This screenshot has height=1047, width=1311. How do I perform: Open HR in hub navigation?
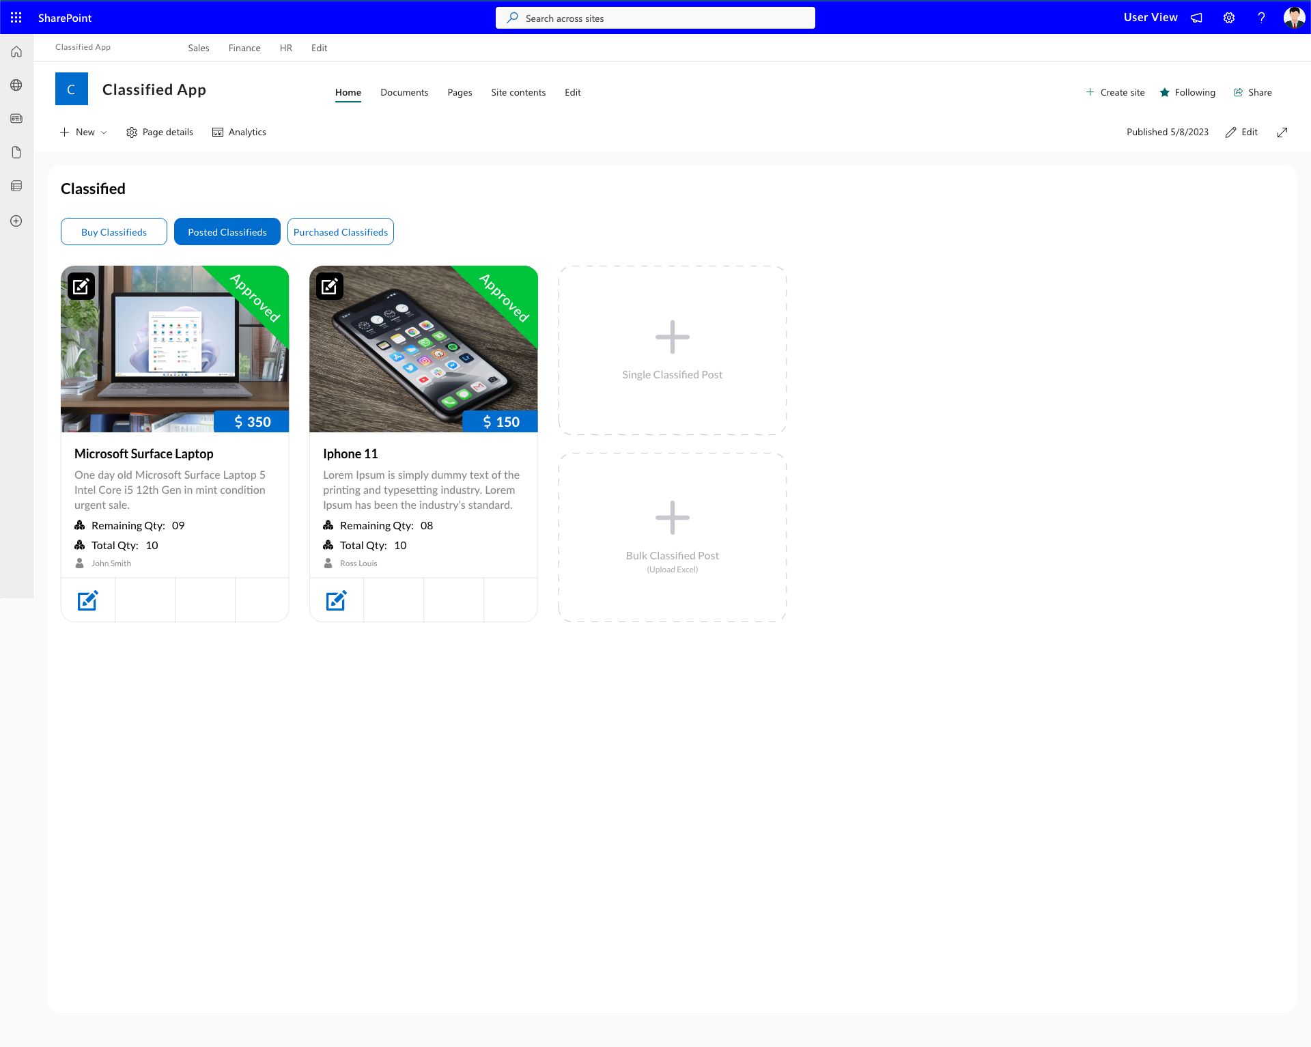pos(286,48)
